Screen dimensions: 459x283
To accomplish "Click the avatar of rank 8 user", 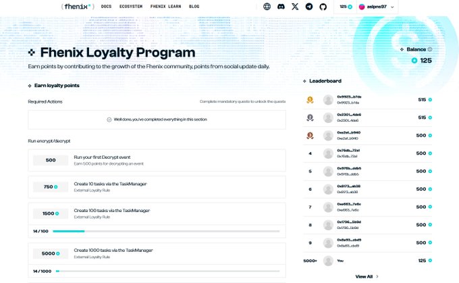I will (x=328, y=225).
